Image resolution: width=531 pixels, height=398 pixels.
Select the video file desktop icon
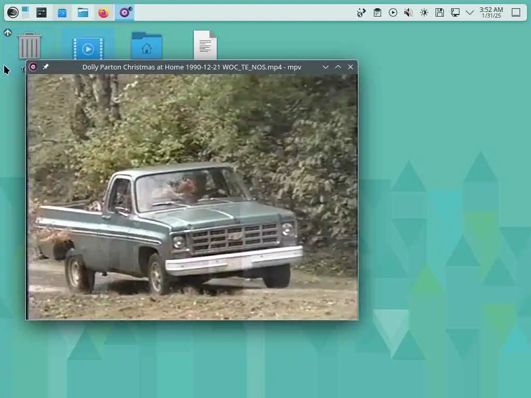pyautogui.click(x=88, y=48)
